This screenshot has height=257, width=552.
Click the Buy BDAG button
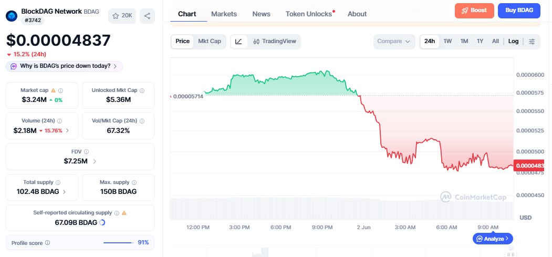pyautogui.click(x=519, y=11)
